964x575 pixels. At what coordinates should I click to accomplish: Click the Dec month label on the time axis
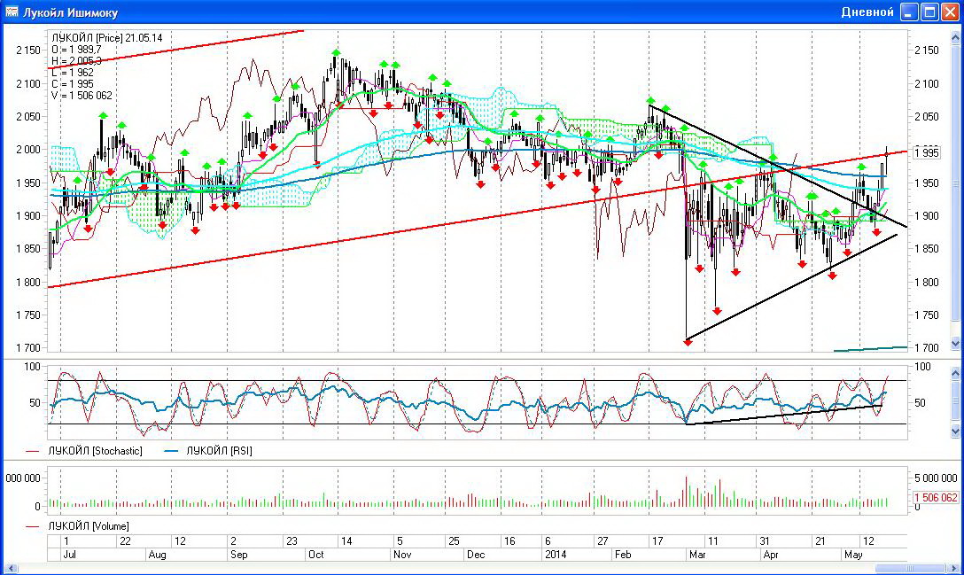coord(475,555)
